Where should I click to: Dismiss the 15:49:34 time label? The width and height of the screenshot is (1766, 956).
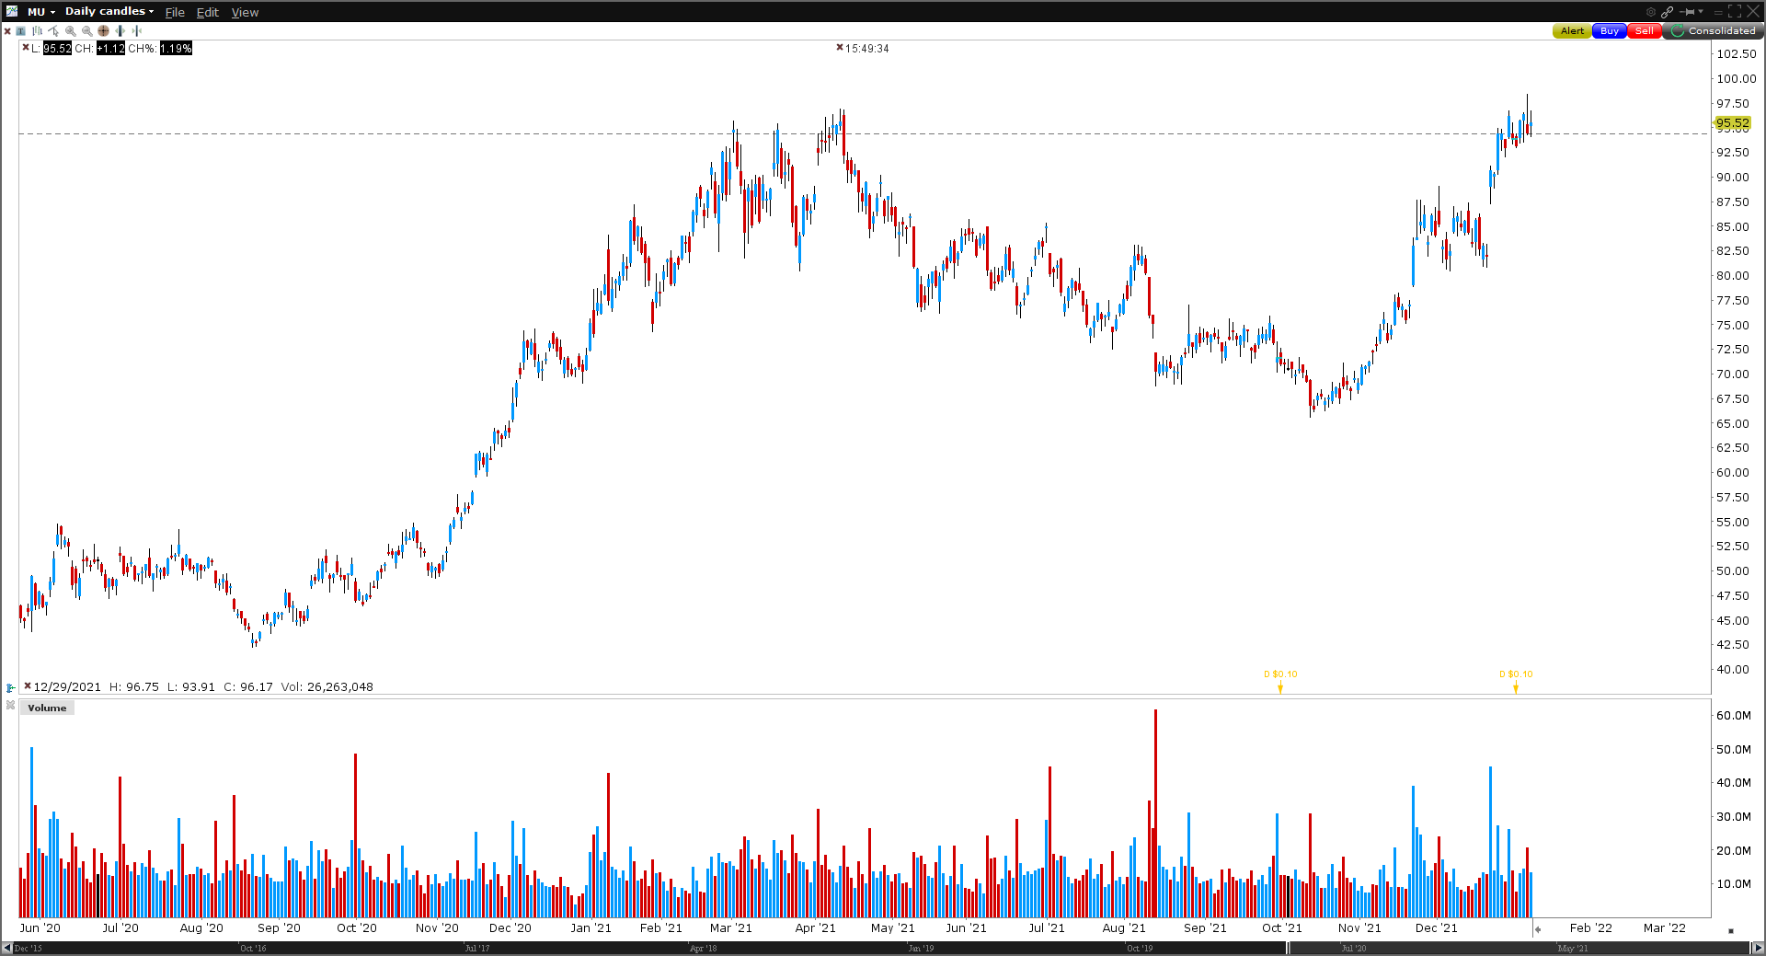click(x=839, y=47)
